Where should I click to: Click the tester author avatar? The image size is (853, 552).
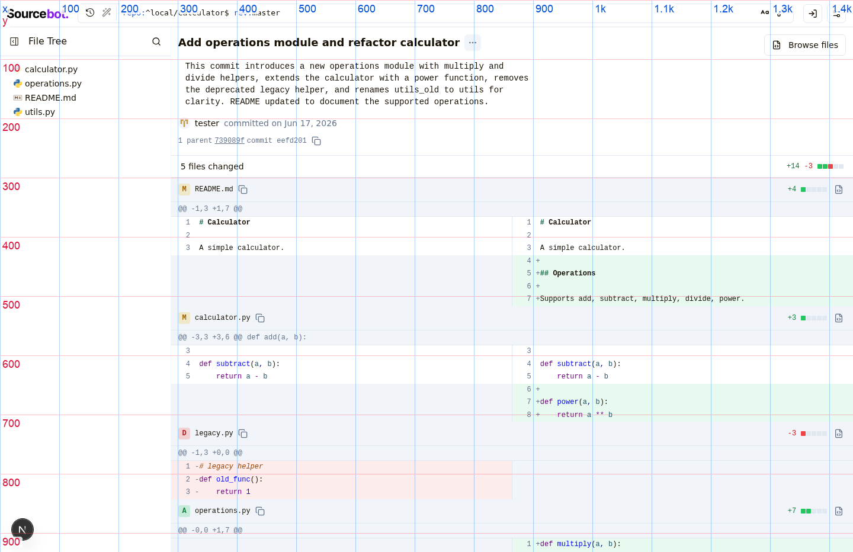point(184,123)
